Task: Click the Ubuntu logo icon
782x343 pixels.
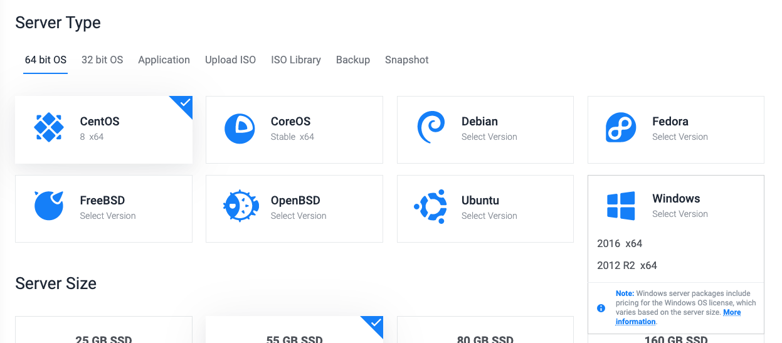Action: pos(430,207)
